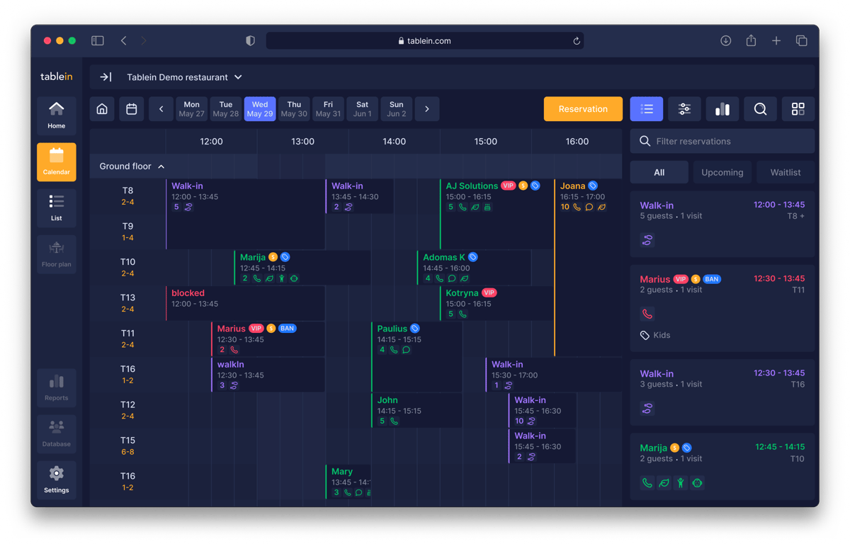Click the Safari sidebar toggle icon
This screenshot has width=850, height=544.
[98, 41]
